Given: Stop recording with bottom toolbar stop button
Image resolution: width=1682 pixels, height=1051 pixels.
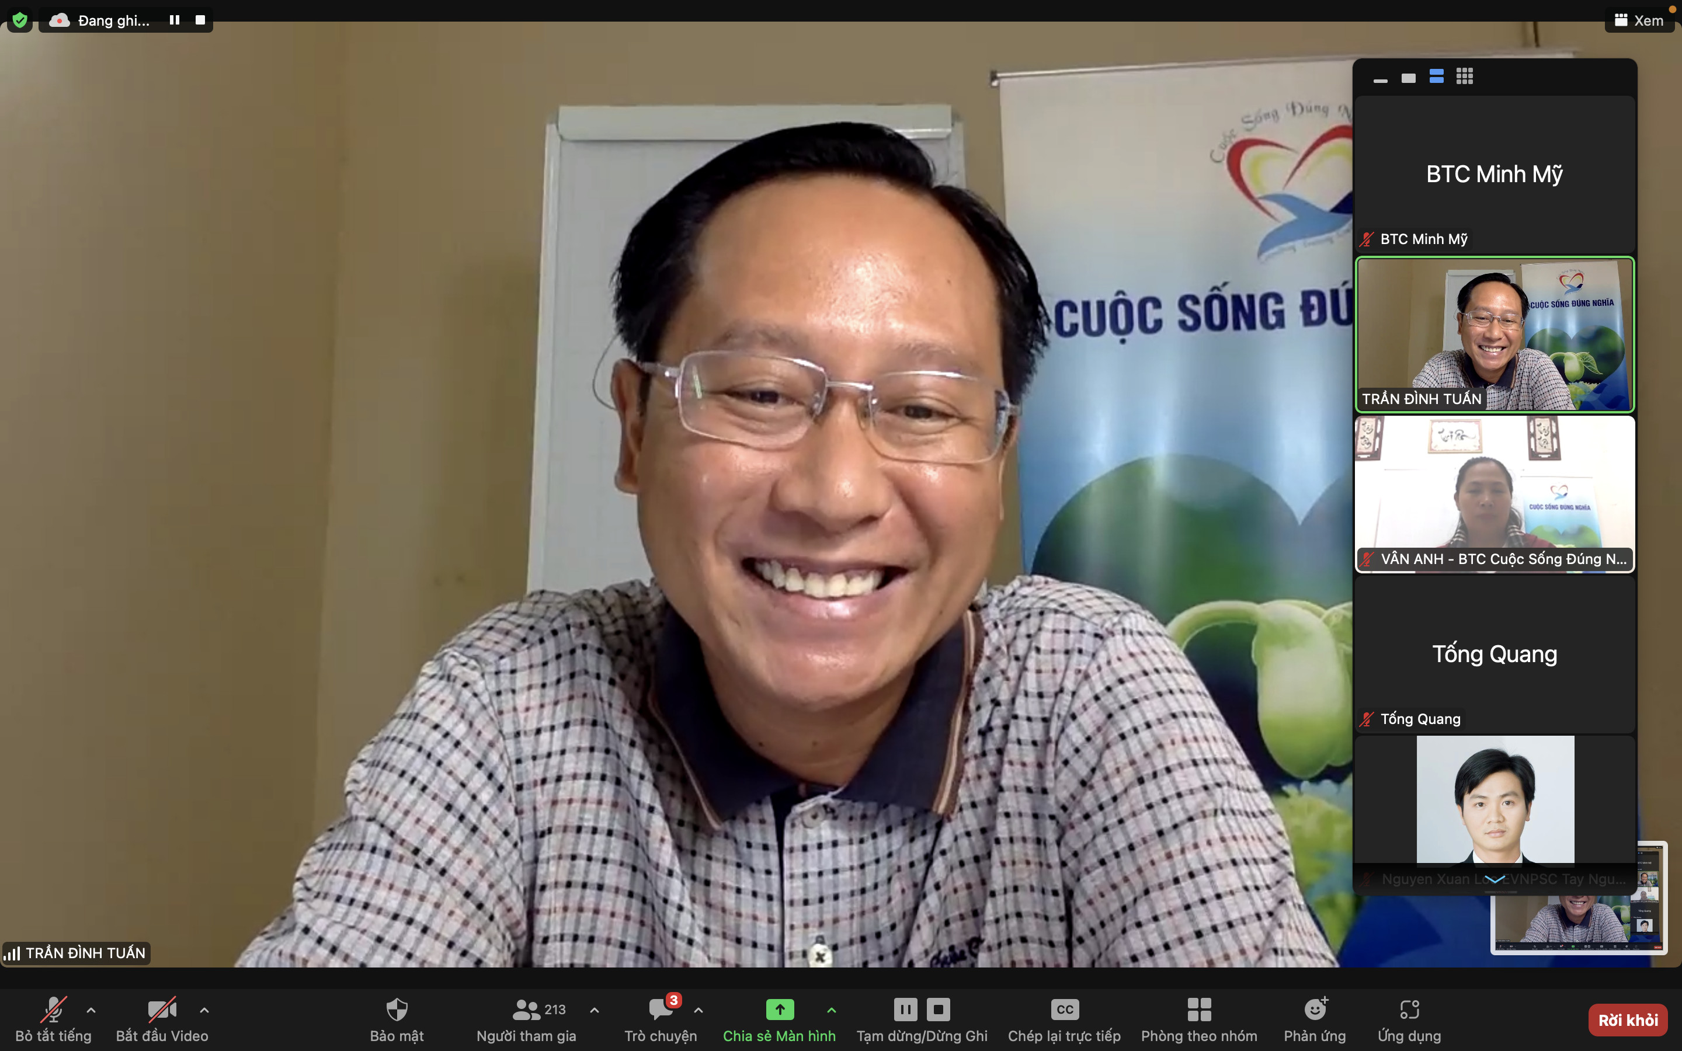Looking at the screenshot, I should point(939,1010).
